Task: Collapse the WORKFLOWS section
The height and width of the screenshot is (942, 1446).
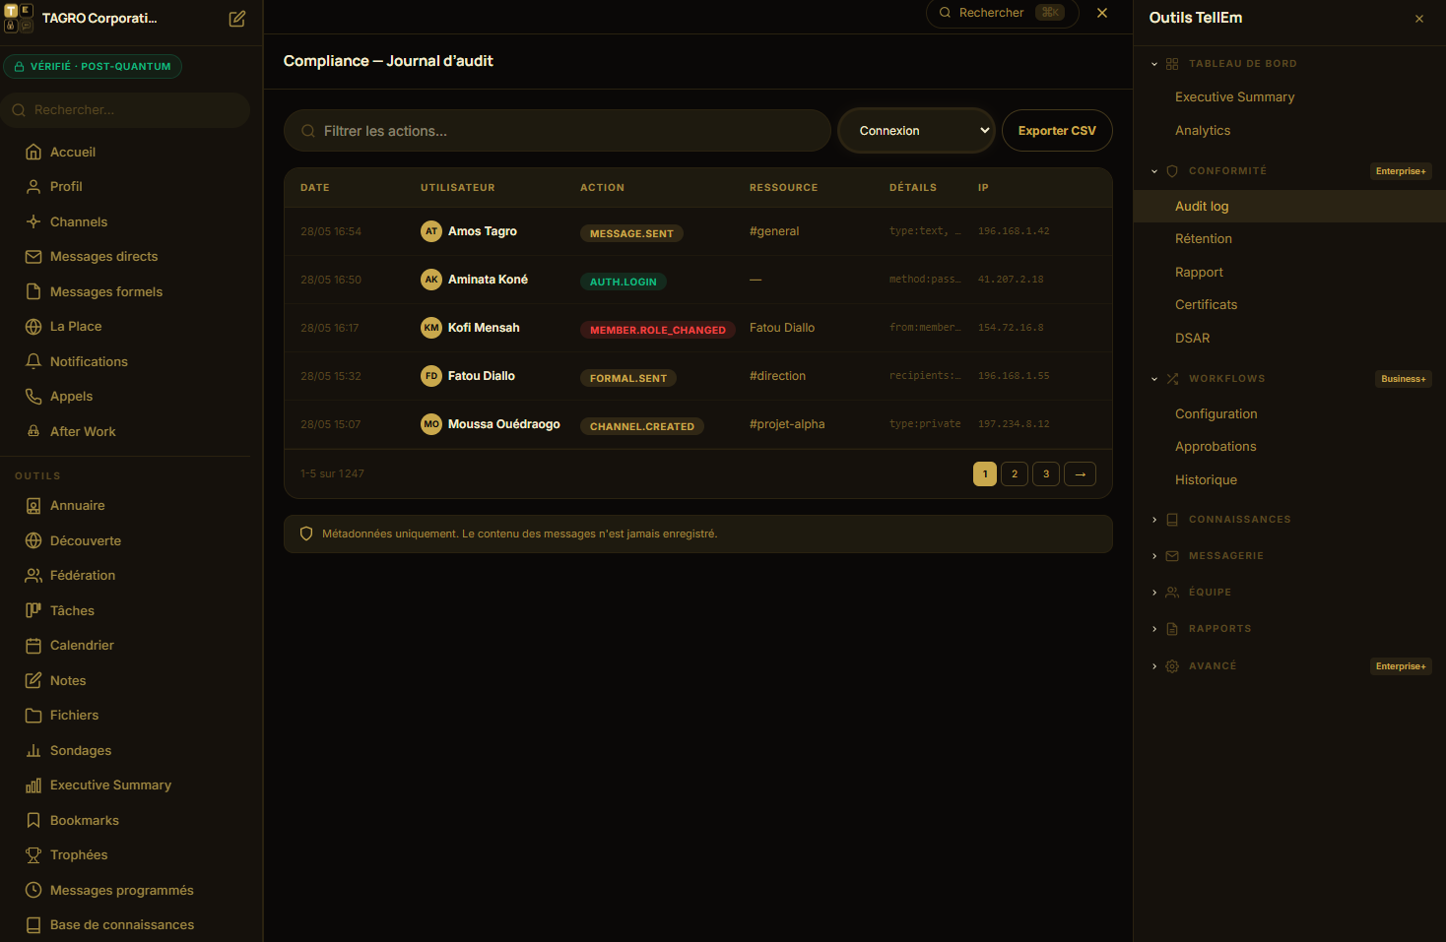Action: (x=1154, y=379)
